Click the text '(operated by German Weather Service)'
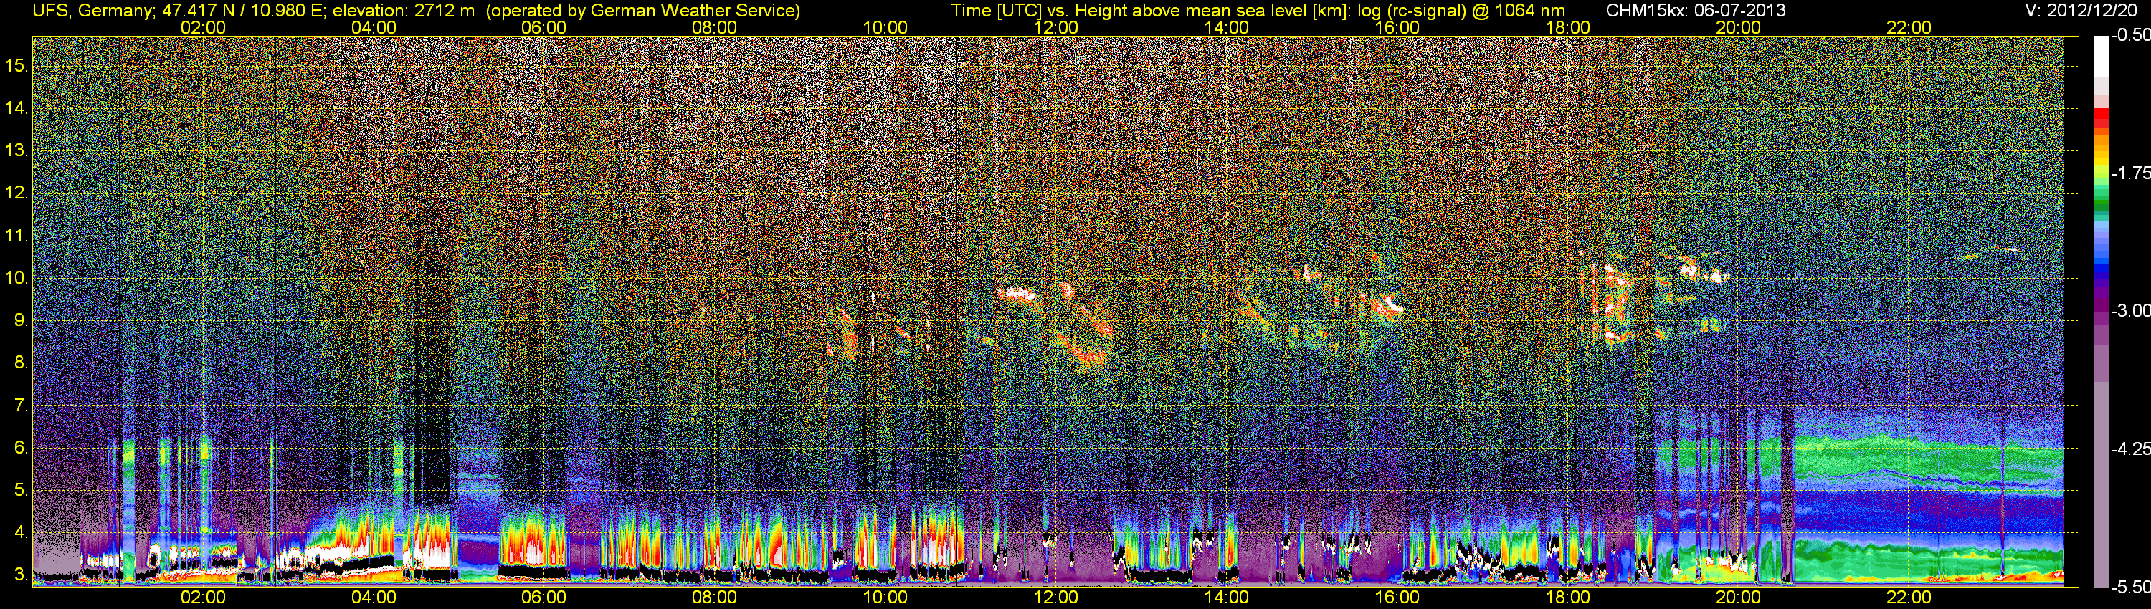 [643, 10]
